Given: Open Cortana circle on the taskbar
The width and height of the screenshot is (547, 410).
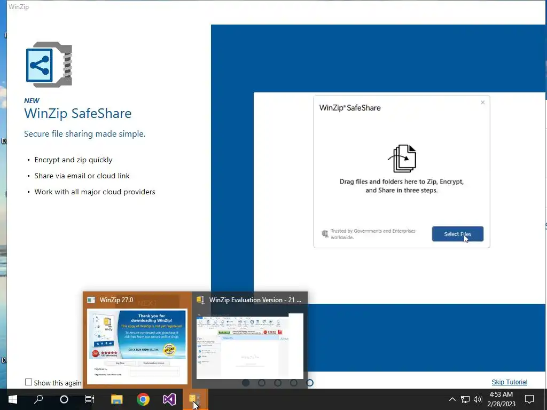Looking at the screenshot, I should [x=64, y=399].
